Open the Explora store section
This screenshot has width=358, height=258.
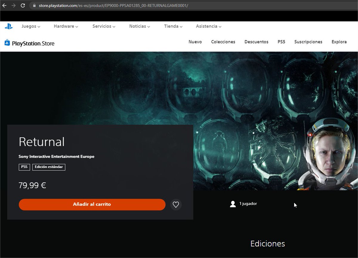[x=339, y=42]
